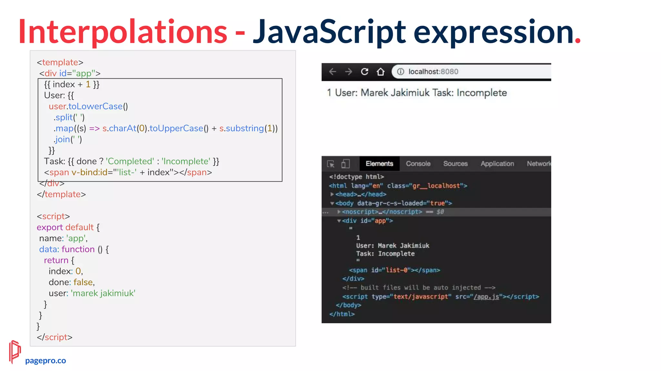Expand the head element node
This screenshot has height=371, width=661.
pos(332,194)
